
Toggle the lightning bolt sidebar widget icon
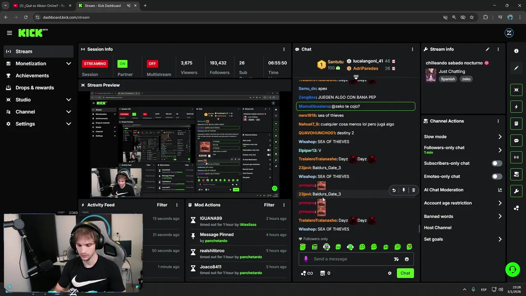[x=516, y=107]
